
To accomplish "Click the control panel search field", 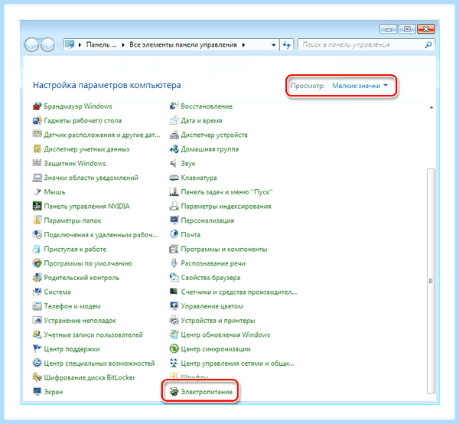I will [366, 45].
